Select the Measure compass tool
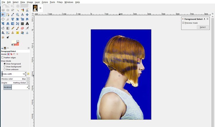Viewport: 215px width, 127px height. (x=22, y=15)
